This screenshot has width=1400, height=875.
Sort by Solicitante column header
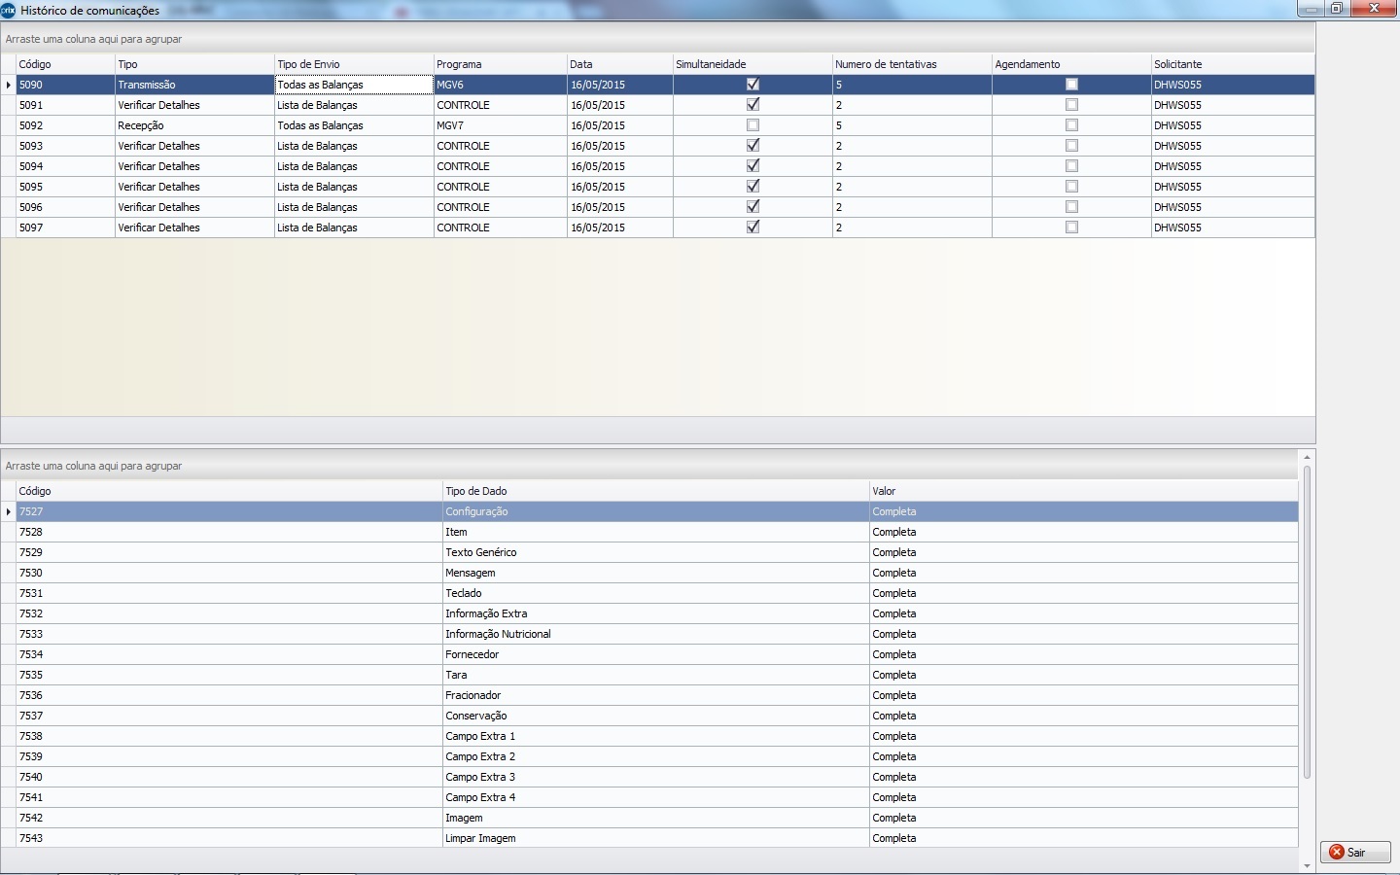1233,64
